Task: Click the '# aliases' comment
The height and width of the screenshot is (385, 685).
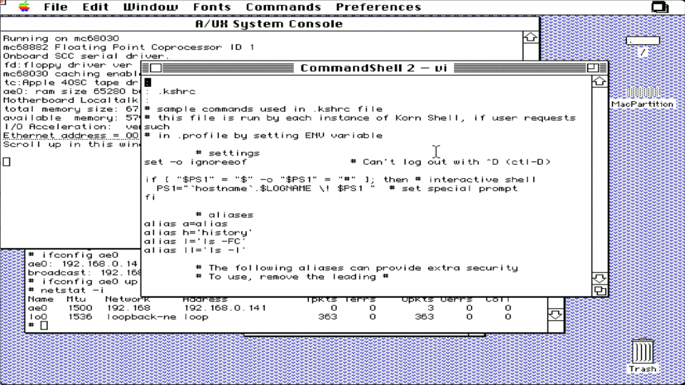Action: coord(225,215)
